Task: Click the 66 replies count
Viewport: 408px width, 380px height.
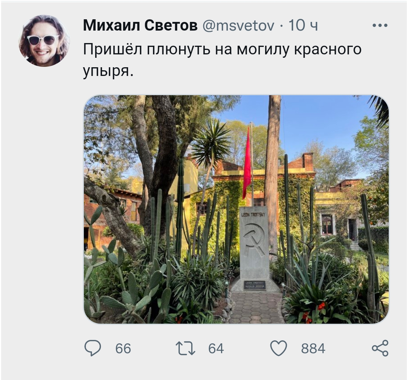Action: click(123, 349)
